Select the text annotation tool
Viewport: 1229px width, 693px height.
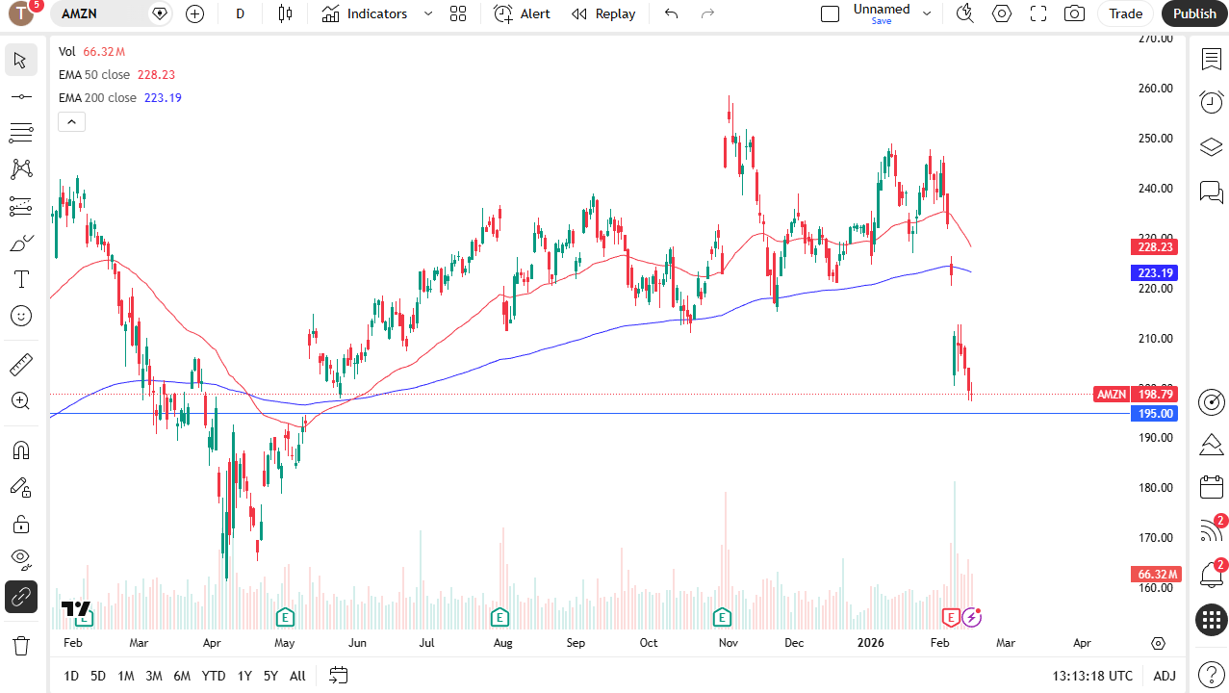(x=20, y=279)
